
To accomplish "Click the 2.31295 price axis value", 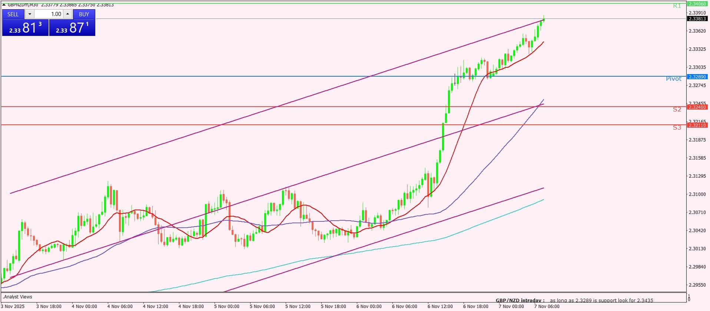I will pyautogui.click(x=697, y=176).
